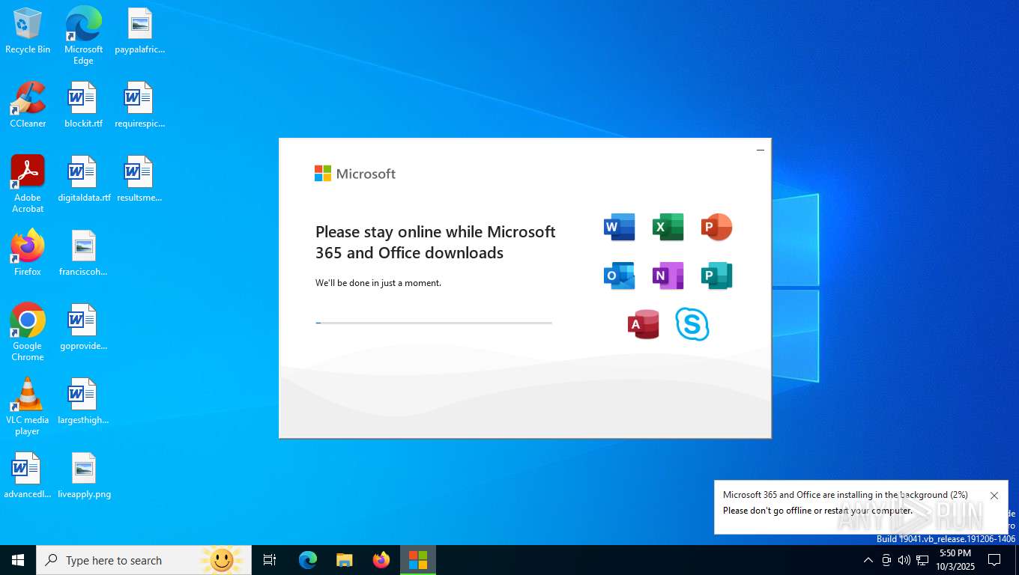The image size is (1019, 575).
Task: Open the volume control in tray
Action: pyautogui.click(x=904, y=560)
